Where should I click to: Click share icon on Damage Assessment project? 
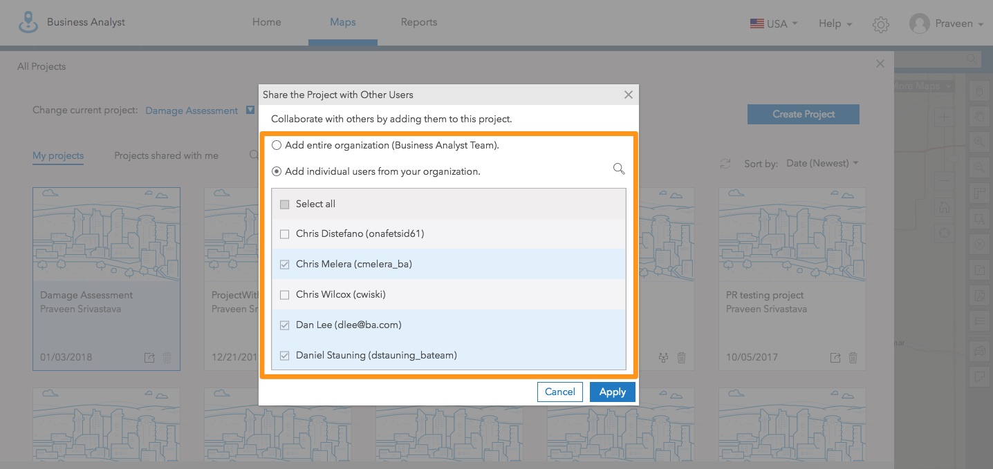pos(149,358)
